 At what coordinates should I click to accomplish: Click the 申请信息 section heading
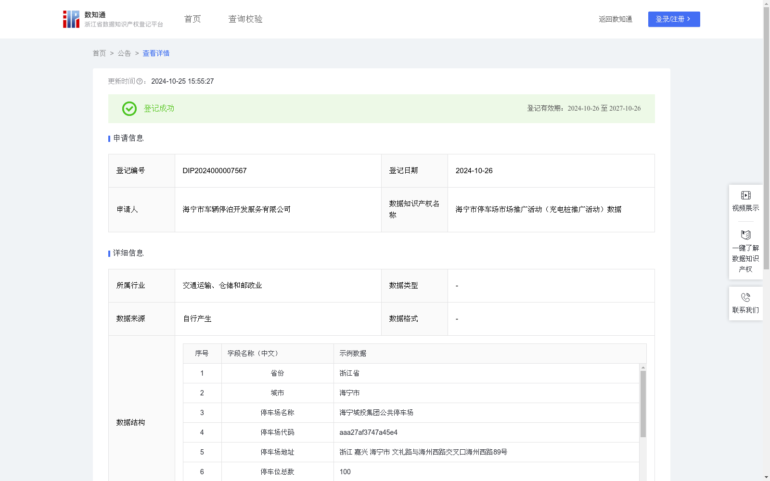128,139
